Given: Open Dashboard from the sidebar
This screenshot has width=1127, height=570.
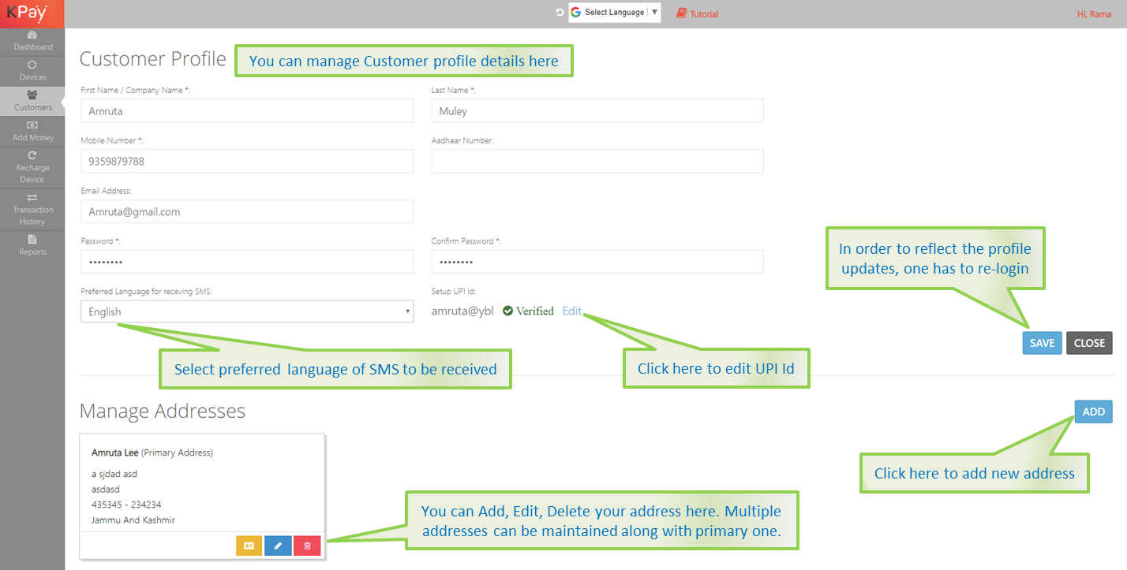Looking at the screenshot, I should pyautogui.click(x=32, y=41).
